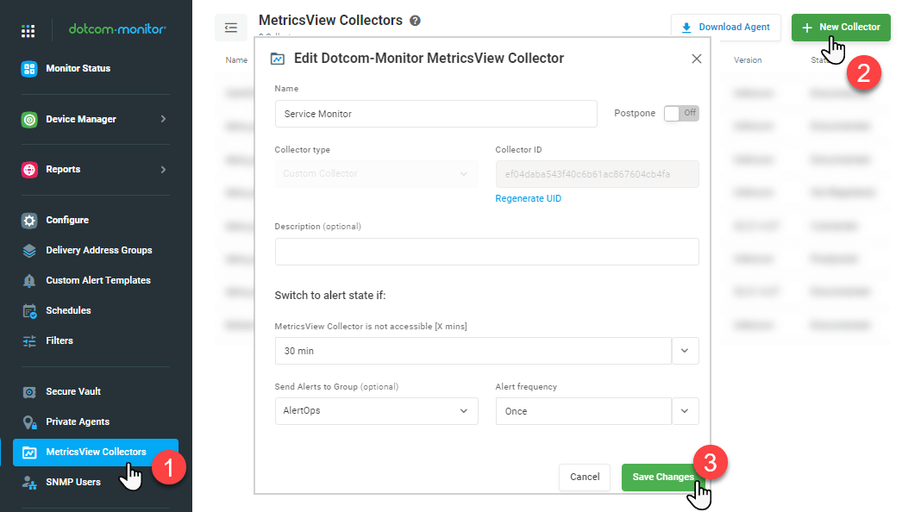902x512 pixels.
Task: Click the Collector ID field
Action: tap(597, 174)
